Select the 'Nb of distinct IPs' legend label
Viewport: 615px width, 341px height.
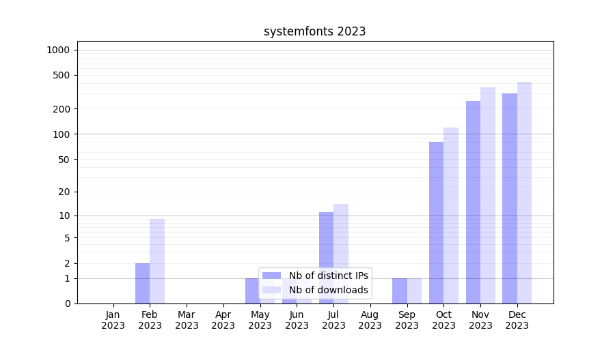328,276
